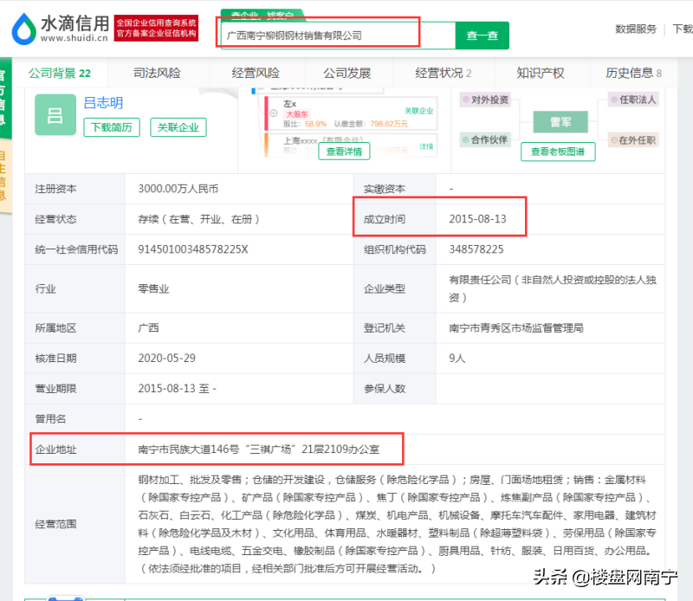Viewport: 693px width, 601px height.
Task: Open the 经营风险 tab
Action: 256,73
